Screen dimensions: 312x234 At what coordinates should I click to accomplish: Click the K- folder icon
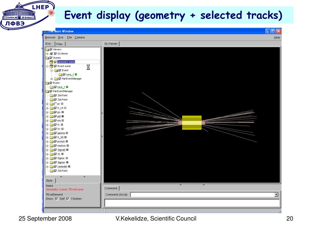pos(51,125)
